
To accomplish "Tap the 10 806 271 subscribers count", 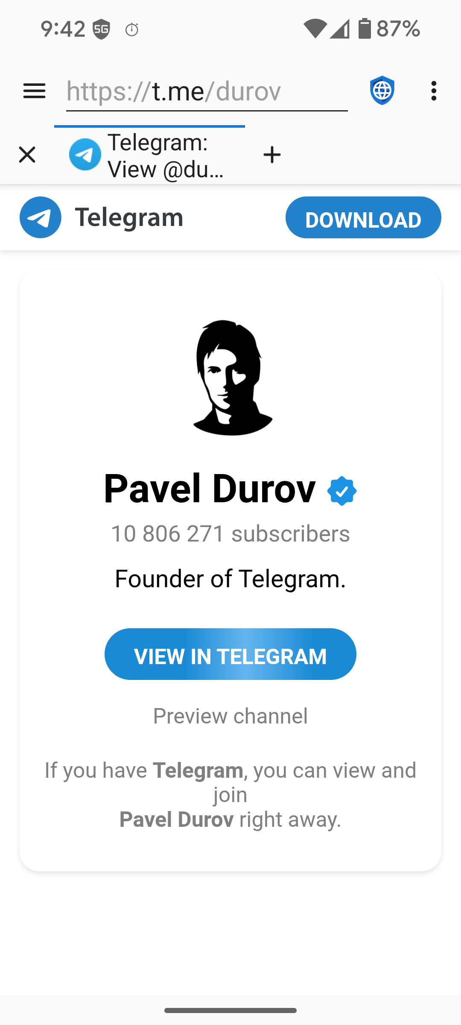I will (x=230, y=534).
